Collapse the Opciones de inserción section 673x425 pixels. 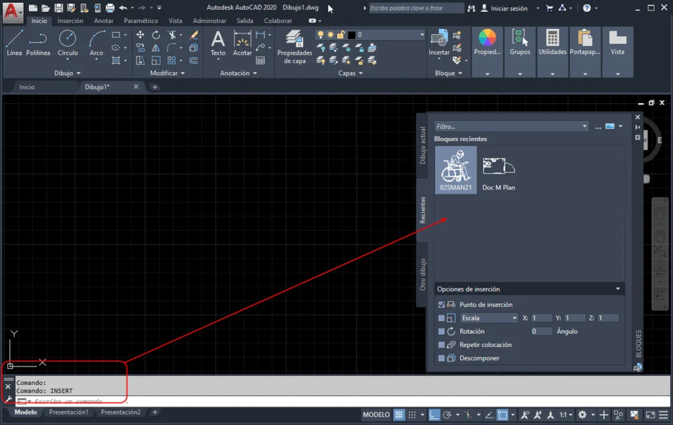[617, 288]
